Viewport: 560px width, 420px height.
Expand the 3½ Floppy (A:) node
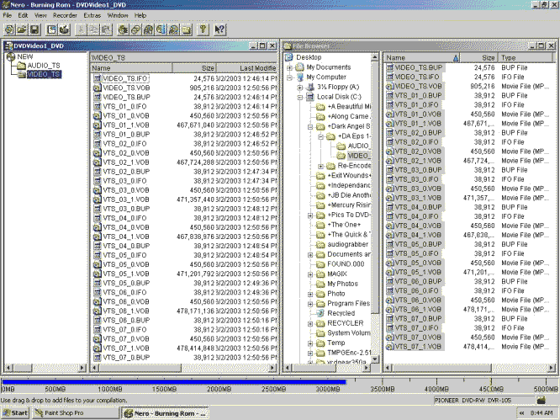point(300,88)
